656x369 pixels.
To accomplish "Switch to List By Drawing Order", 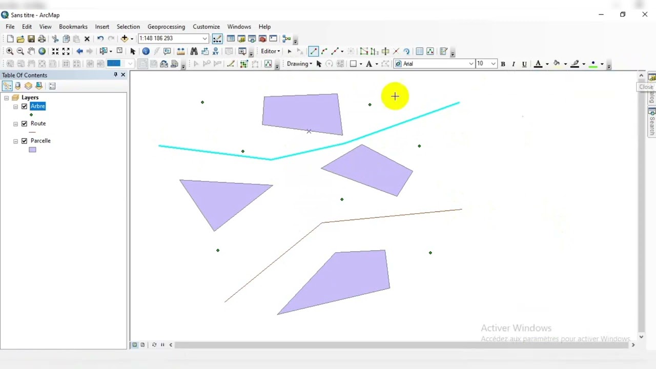I will click(x=7, y=86).
